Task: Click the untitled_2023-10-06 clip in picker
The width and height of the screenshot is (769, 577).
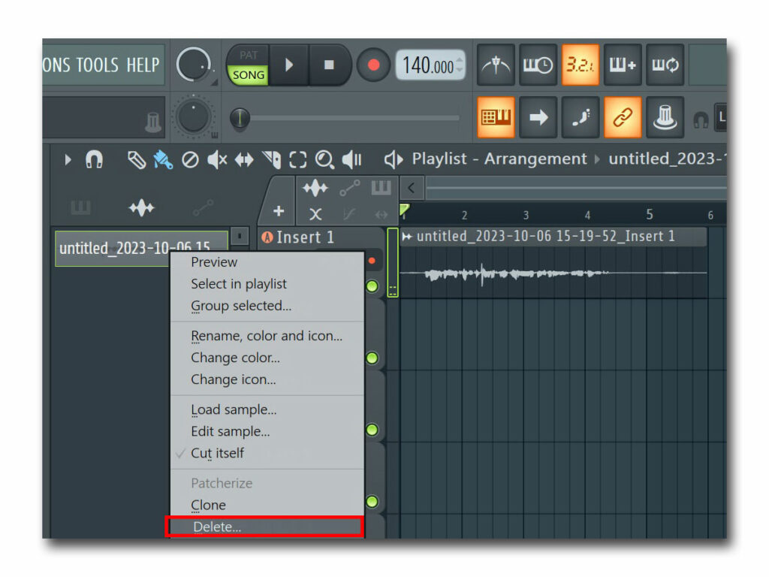Action: click(141, 248)
